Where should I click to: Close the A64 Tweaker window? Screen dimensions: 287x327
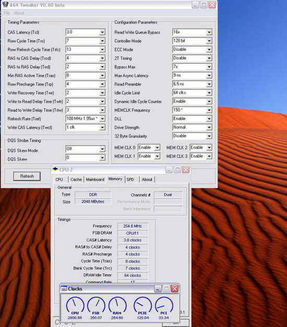pos(212,5)
